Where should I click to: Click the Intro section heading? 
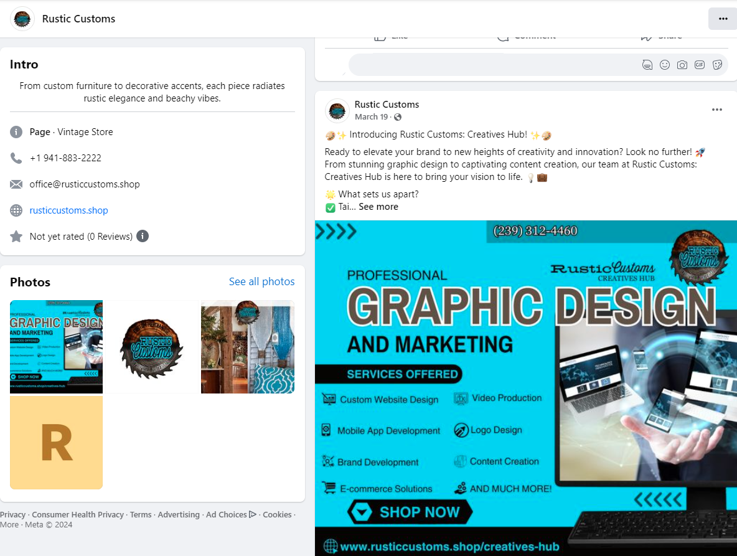pos(24,64)
